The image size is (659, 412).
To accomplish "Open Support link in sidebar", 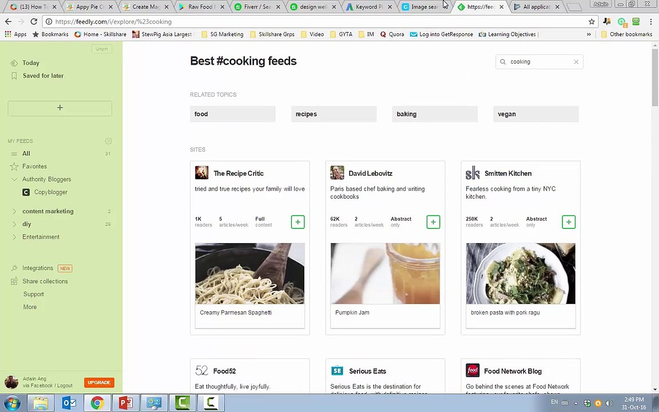I will (34, 294).
